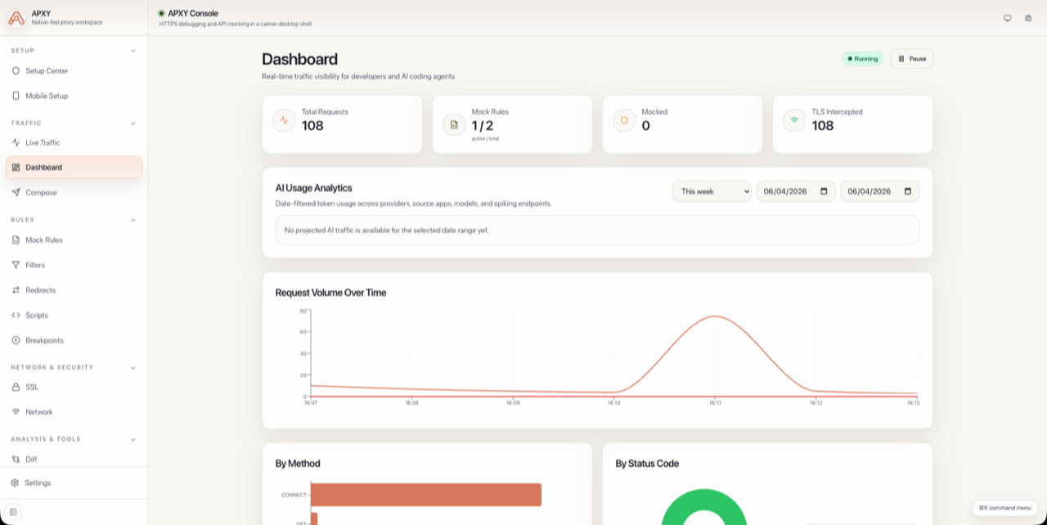The width and height of the screenshot is (1047, 525).
Task: Click the TLS Intercepted wifi icon
Action: pyautogui.click(x=793, y=120)
